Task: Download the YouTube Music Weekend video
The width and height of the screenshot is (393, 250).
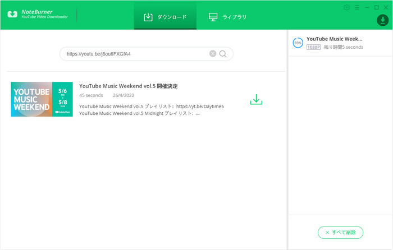Action: coord(256,99)
